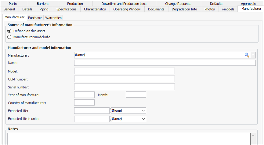Select the 'Defined on this asset' radio button
Viewport: 264px width, 145px height.
9,31
